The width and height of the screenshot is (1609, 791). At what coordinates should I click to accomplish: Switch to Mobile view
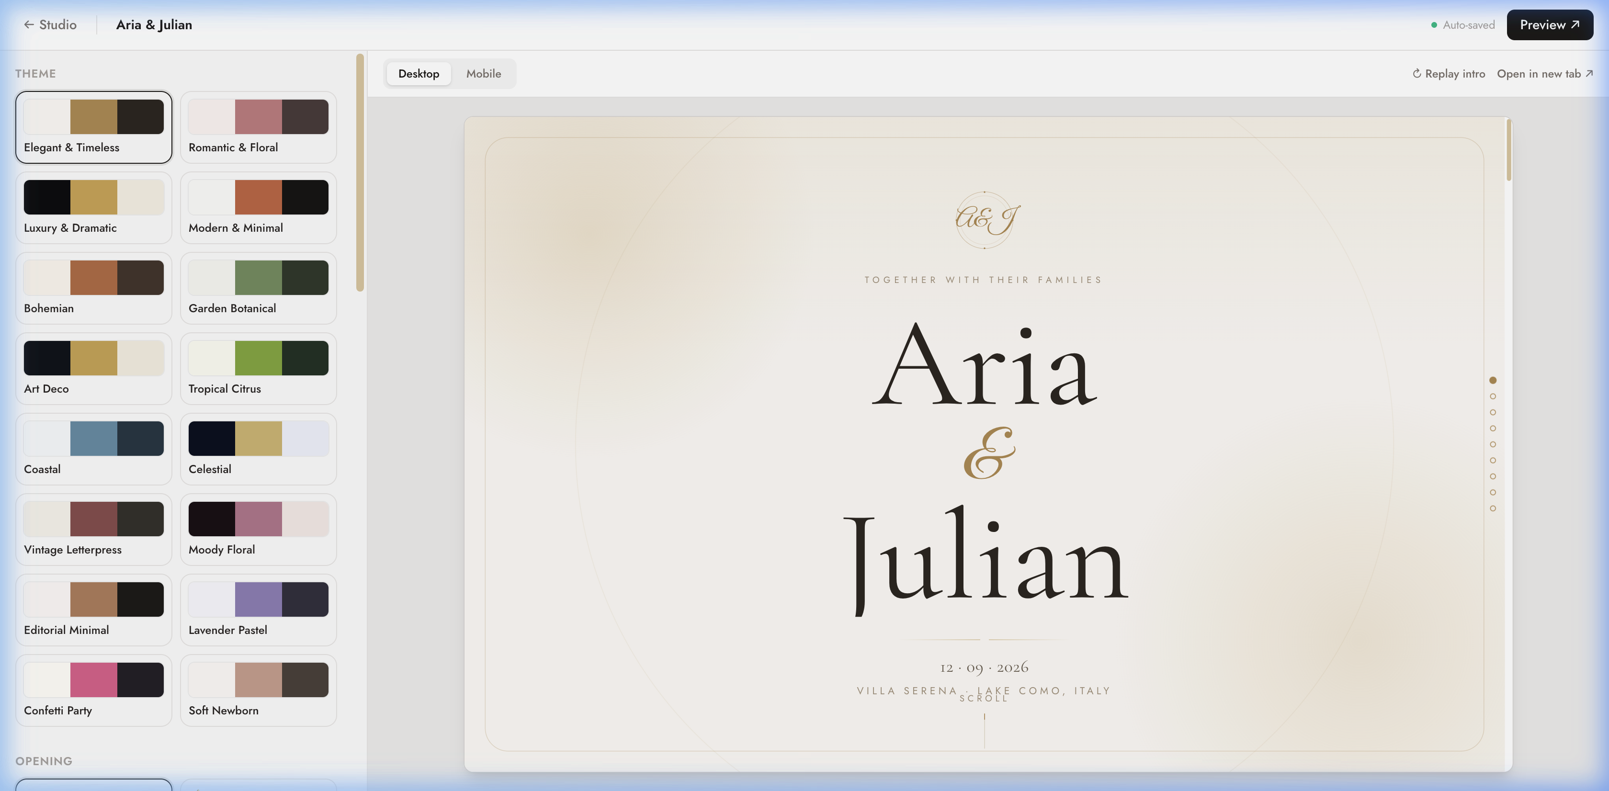tap(484, 74)
